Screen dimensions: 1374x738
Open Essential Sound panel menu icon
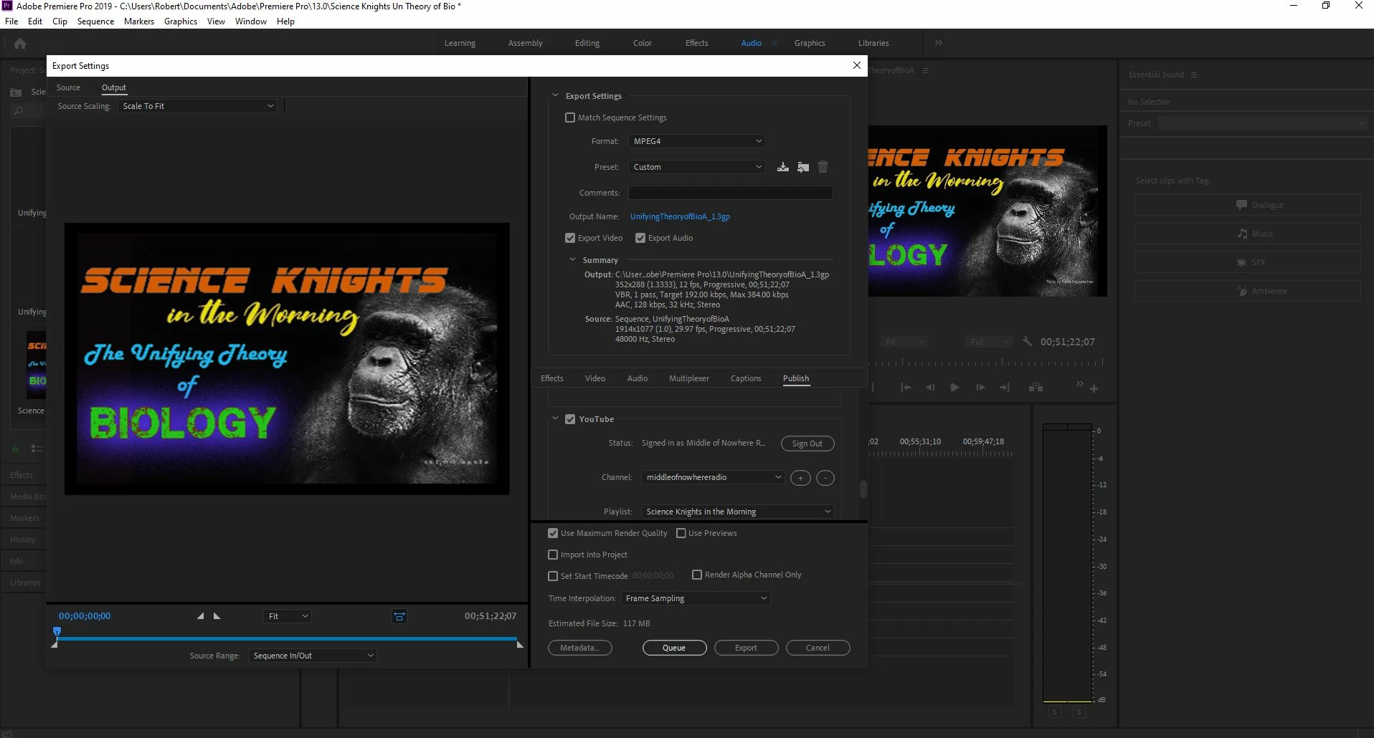(x=1194, y=75)
